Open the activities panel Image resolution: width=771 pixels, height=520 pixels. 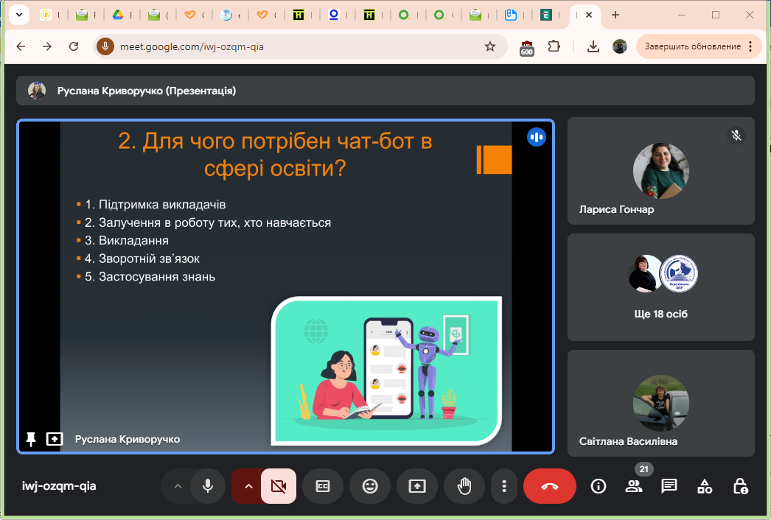coord(705,486)
